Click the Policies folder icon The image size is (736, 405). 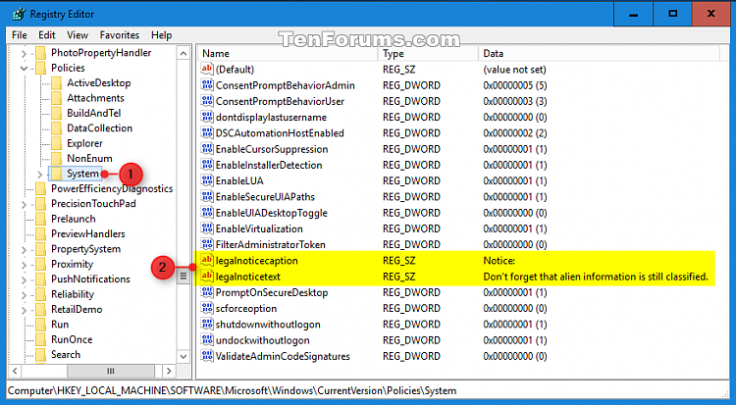click(x=41, y=68)
